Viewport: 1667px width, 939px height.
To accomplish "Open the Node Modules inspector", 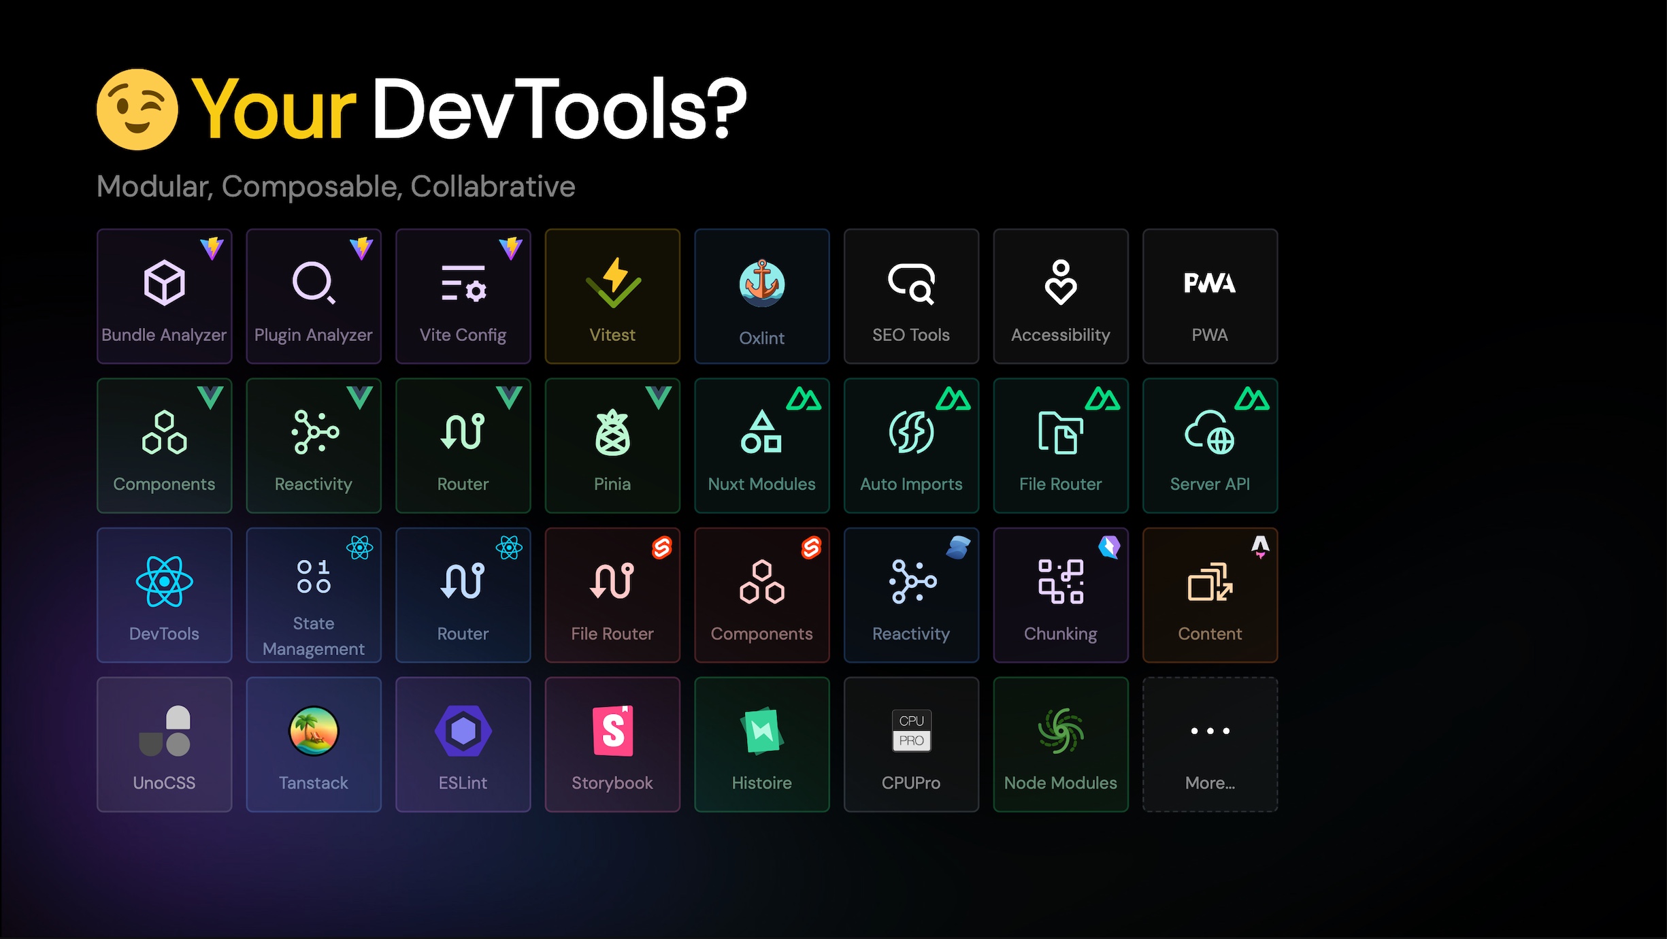I will pos(1061,744).
